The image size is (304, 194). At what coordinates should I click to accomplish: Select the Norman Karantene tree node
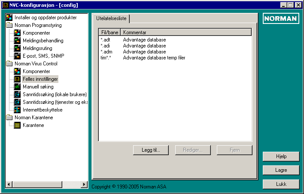pos(34,118)
